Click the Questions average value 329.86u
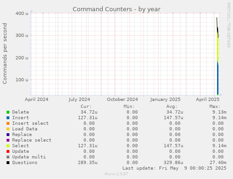Image resolution: width=233 pixels, height=179 pixels. point(173,163)
